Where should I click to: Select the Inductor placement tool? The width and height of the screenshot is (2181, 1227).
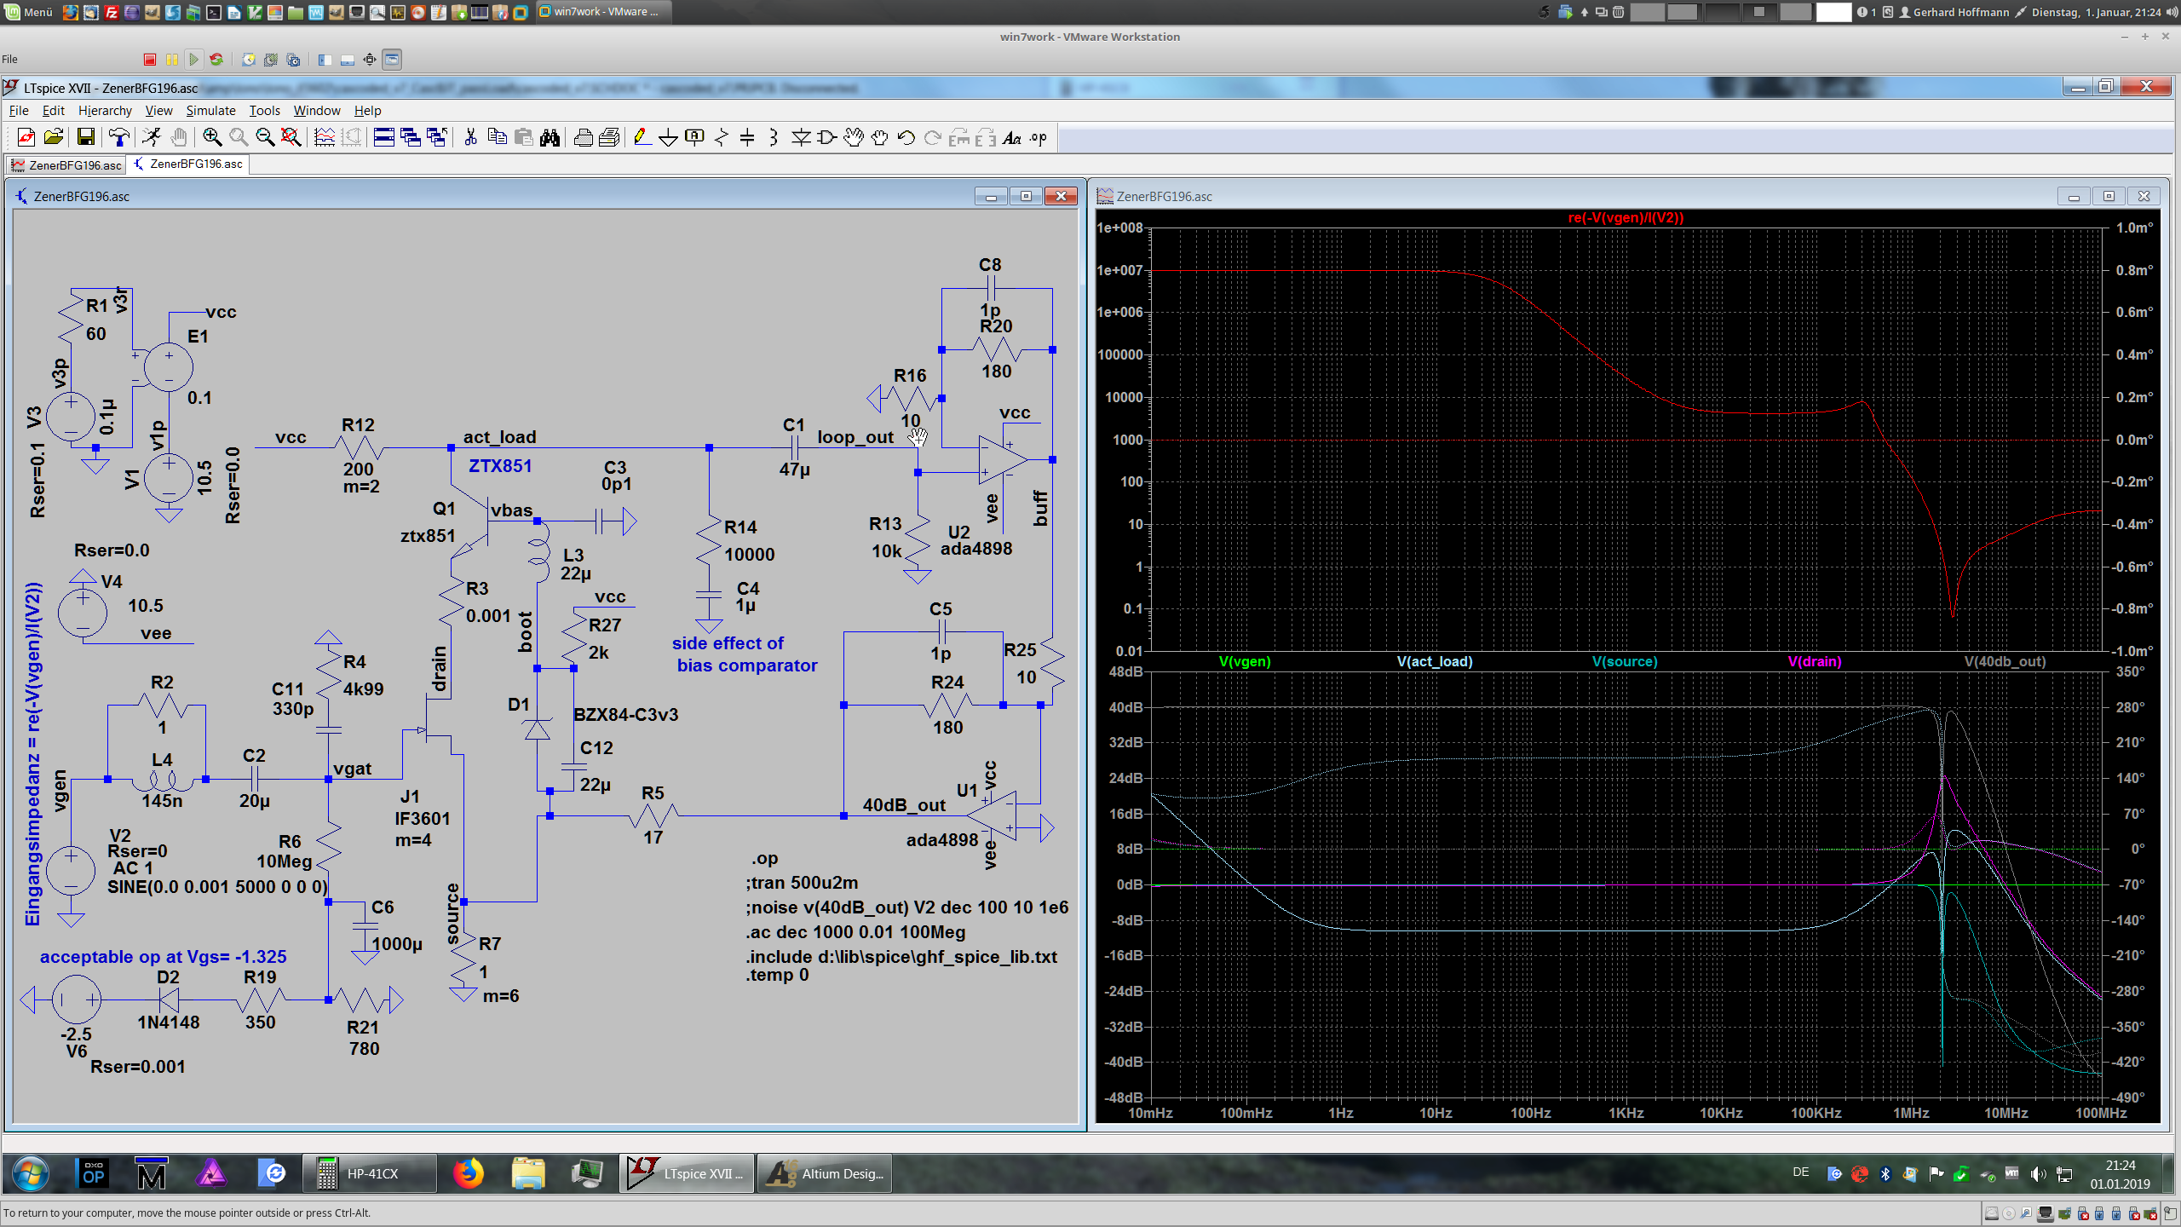click(774, 137)
